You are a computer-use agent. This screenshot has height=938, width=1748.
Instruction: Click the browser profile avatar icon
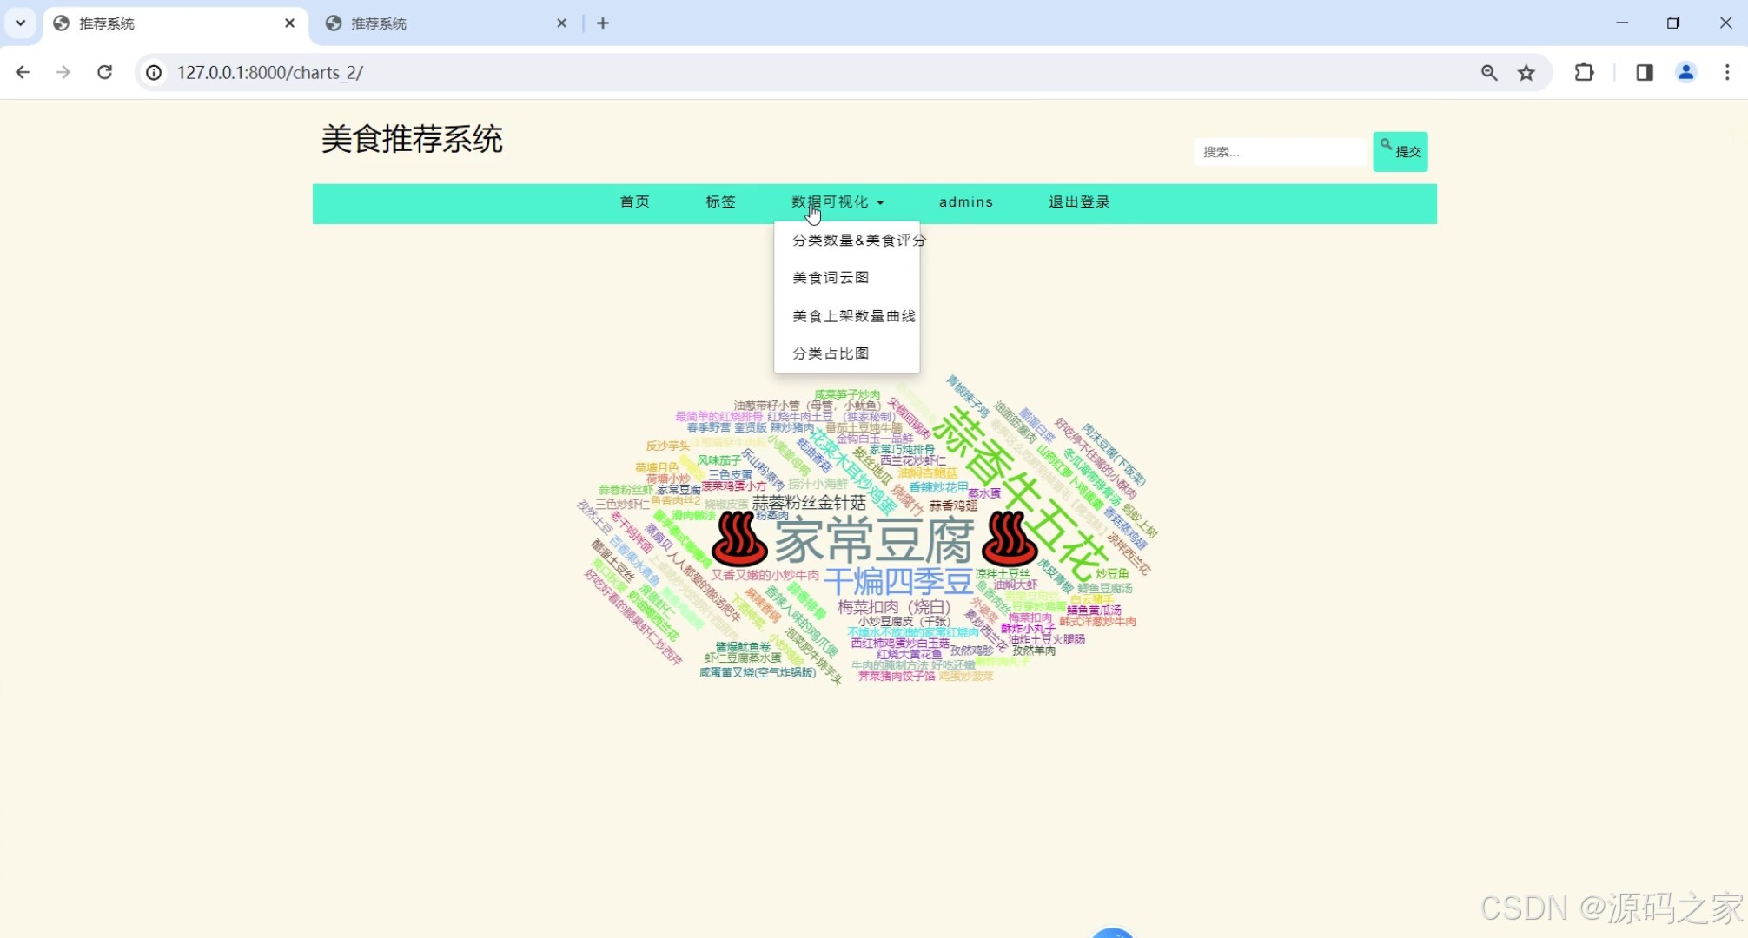1685,72
